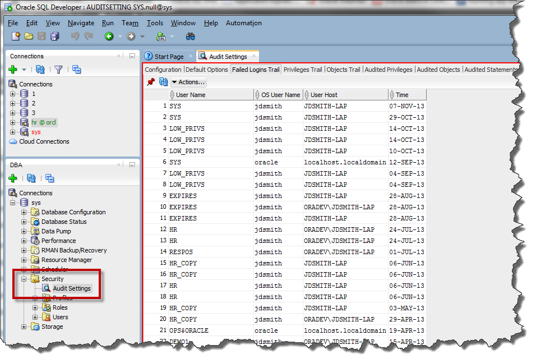Click the Audit Settings magnifier icon in DBA tree
Image resolution: width=536 pixels, height=363 pixels.
pyautogui.click(x=47, y=288)
